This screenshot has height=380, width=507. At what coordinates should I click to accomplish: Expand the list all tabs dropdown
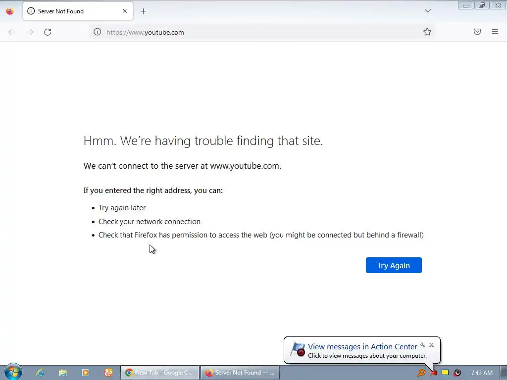[427, 11]
